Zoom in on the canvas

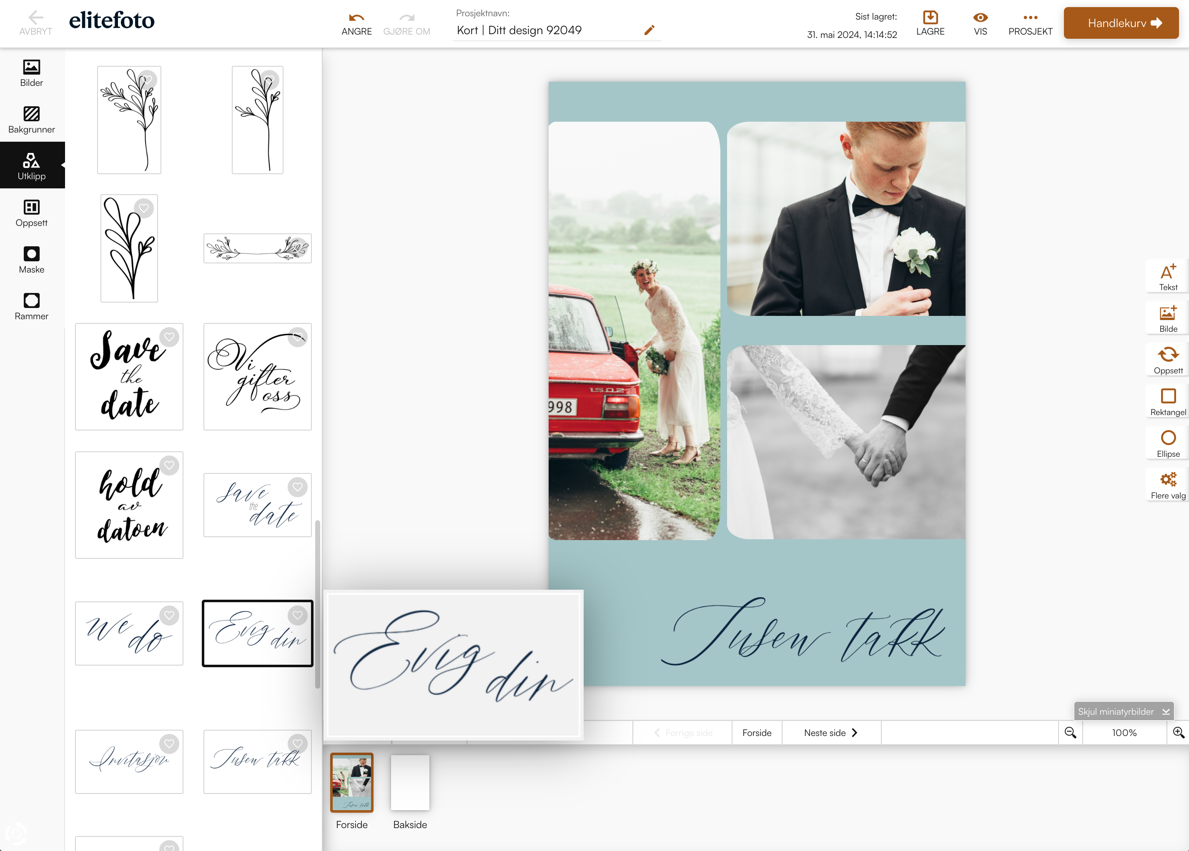click(1178, 733)
